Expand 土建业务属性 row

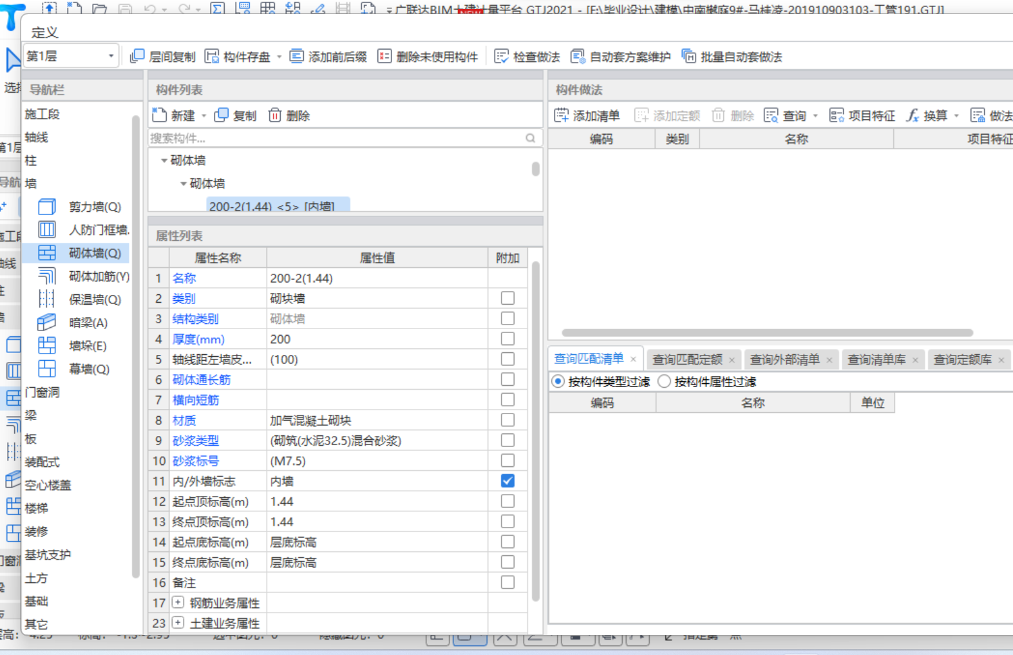coord(178,623)
